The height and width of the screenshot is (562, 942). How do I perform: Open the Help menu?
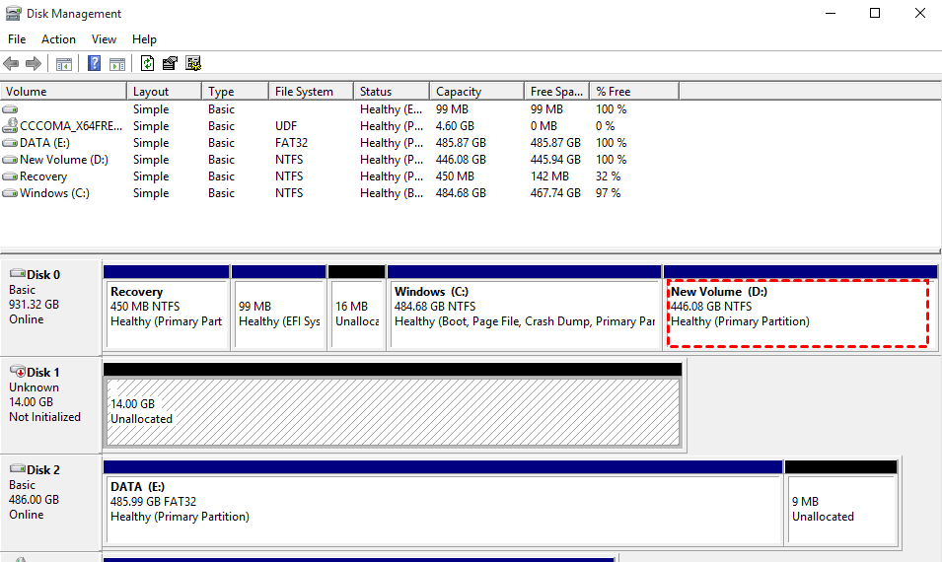pos(144,39)
